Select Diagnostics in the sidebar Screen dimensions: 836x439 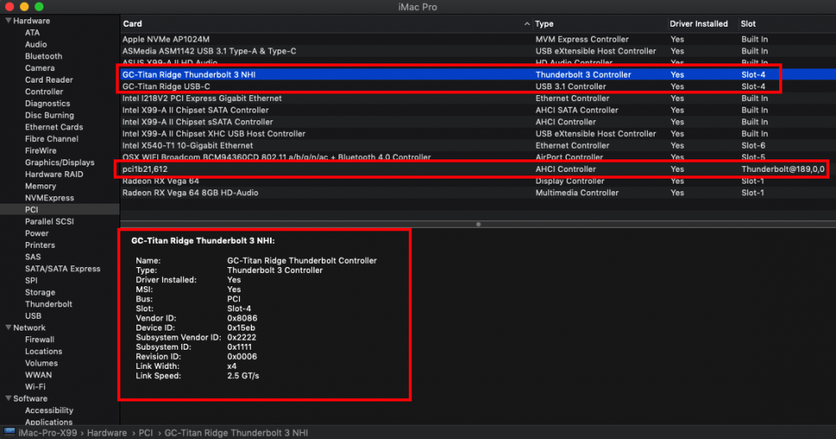(x=48, y=103)
